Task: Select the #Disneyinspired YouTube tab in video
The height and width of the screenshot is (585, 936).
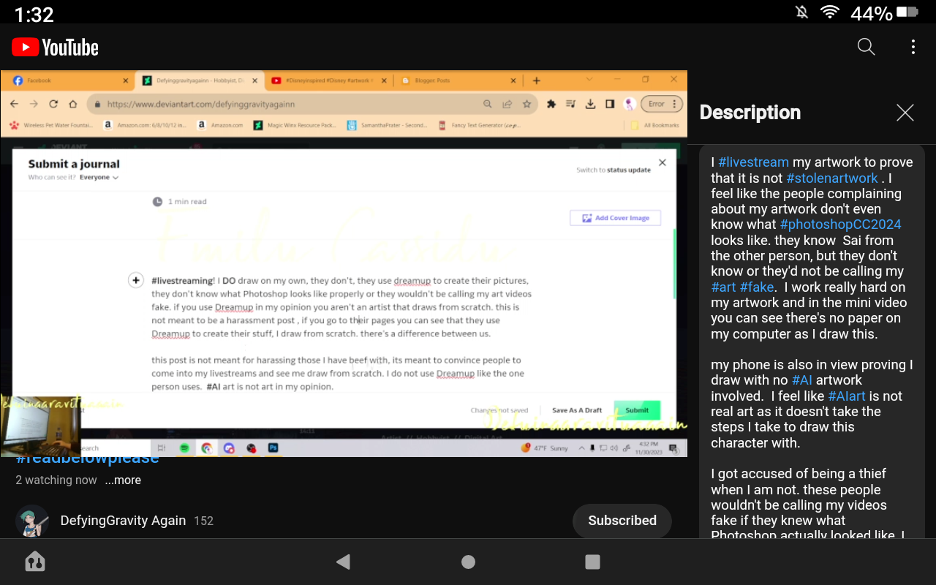Action: point(328,80)
